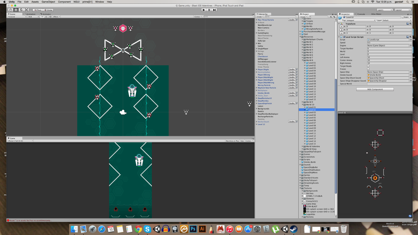Screen dimensions: 418x235
Task: Open the Effects dropdown in Scene view
Action: tap(56, 16)
